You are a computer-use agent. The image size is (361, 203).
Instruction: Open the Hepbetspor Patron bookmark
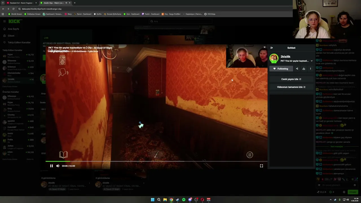click(192, 14)
